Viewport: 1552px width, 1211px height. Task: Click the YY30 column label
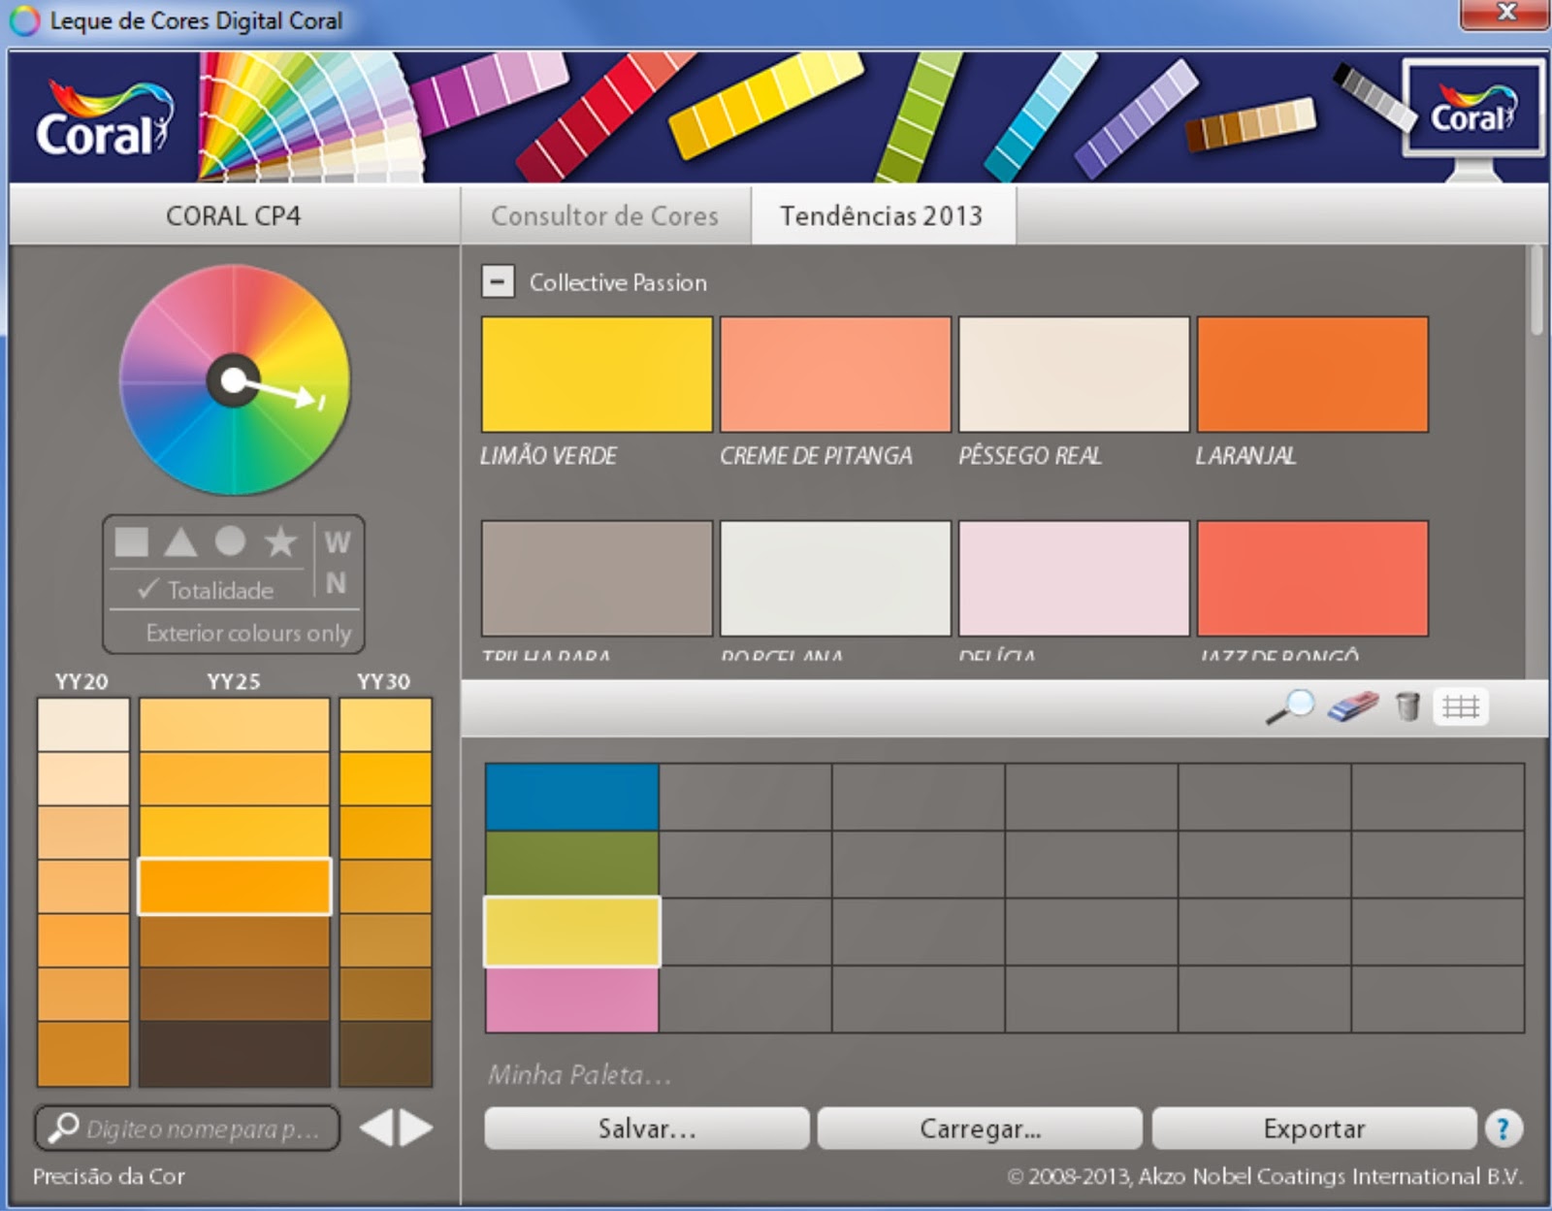383,681
